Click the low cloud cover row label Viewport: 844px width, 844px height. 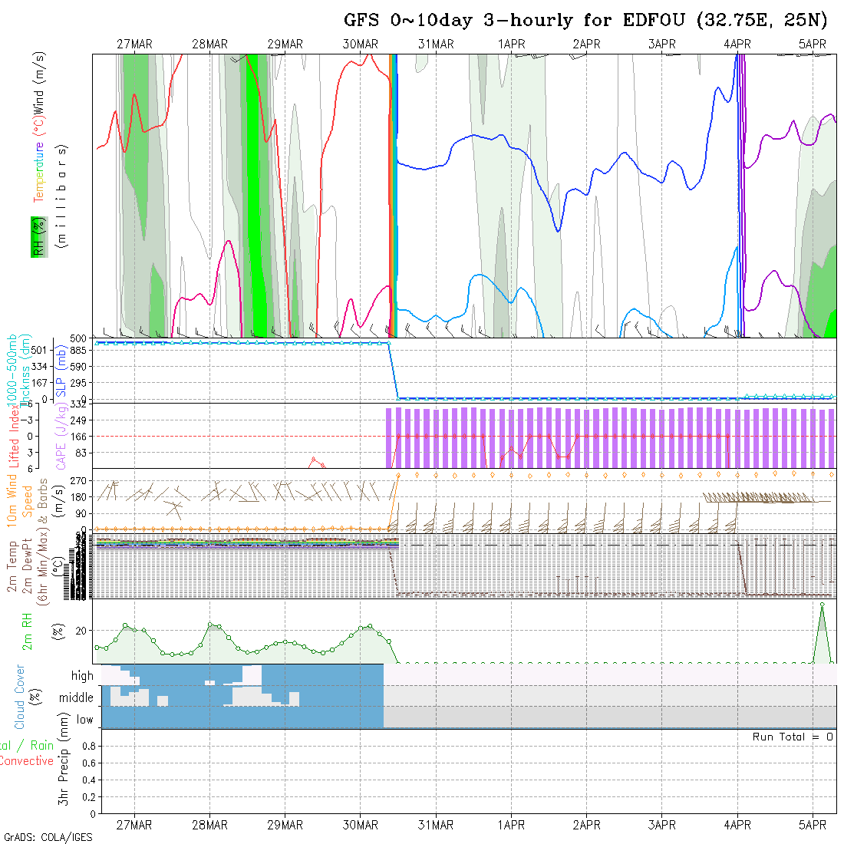[x=84, y=720]
